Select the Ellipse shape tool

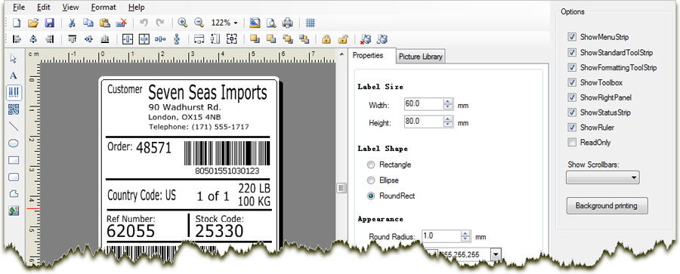click(14, 143)
